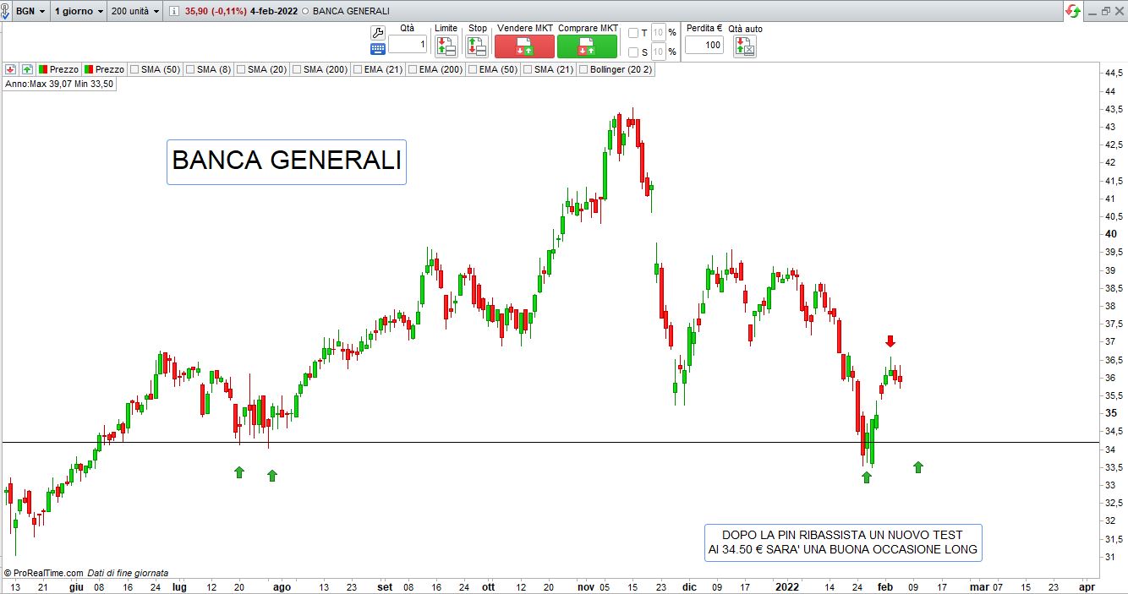Click the red-green refresh arrows icon at top right
Image resolution: width=1128 pixels, height=594 pixels.
click(x=1073, y=11)
